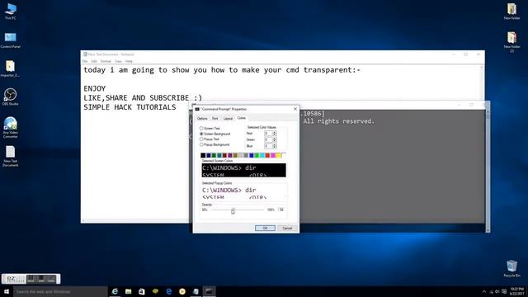Open the Windows Store taskbar icon
This screenshot has height=297, width=528.
pyautogui.click(x=142, y=291)
